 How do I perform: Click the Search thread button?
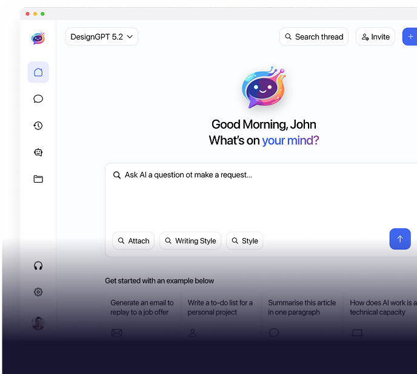pyautogui.click(x=314, y=37)
